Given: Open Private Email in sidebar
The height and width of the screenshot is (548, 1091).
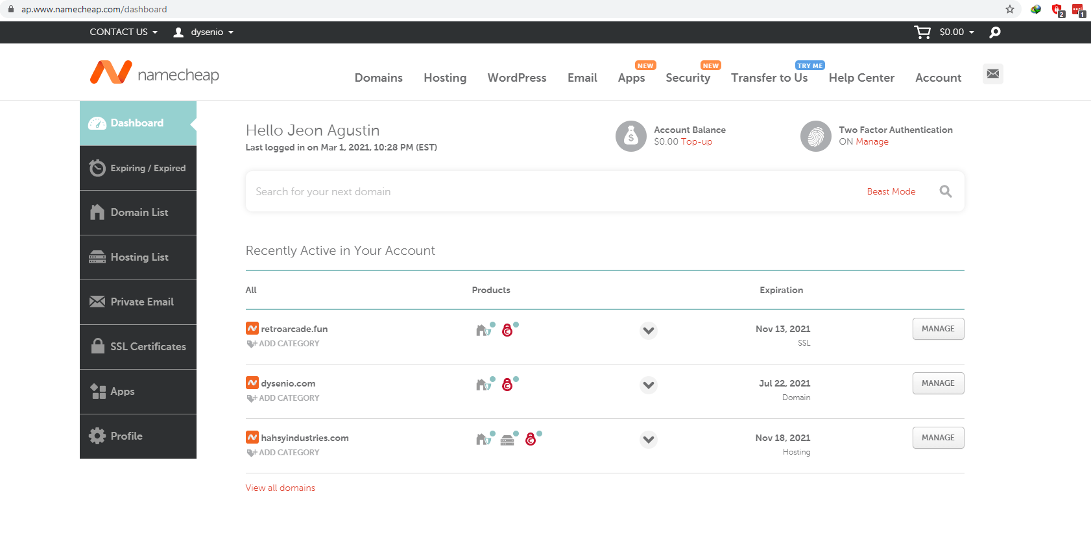Looking at the screenshot, I should [x=138, y=302].
